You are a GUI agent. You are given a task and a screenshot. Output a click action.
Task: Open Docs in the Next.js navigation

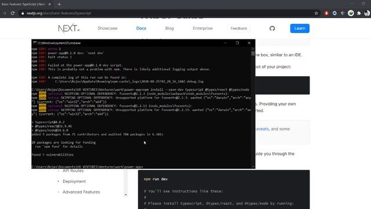(x=141, y=28)
